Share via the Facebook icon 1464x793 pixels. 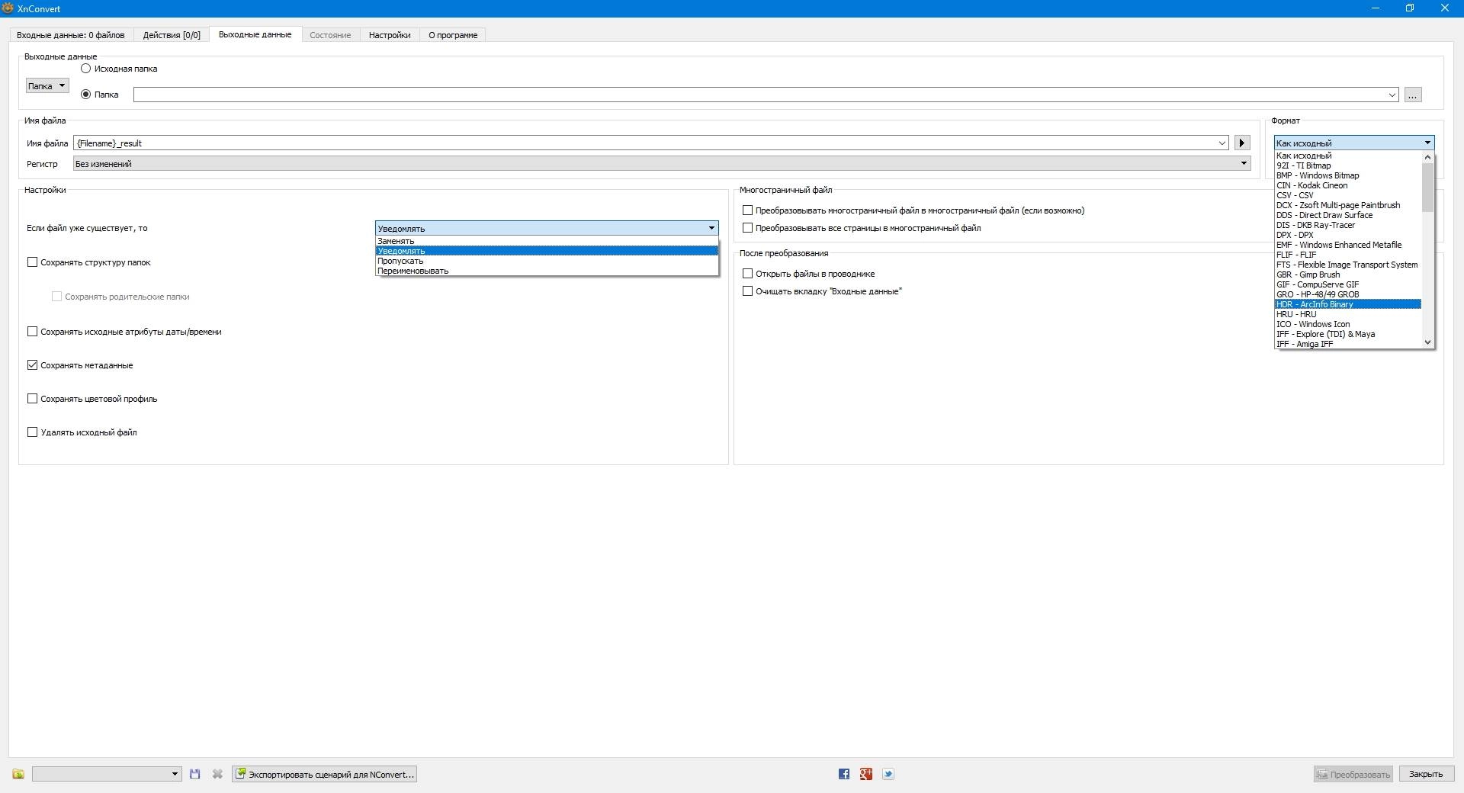tap(844, 774)
